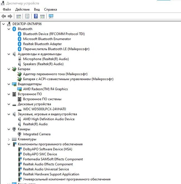The image size is (181, 184).
Task: Click the AMD Radeon(TM) R4 Graphics icon
Action: pos(20,89)
